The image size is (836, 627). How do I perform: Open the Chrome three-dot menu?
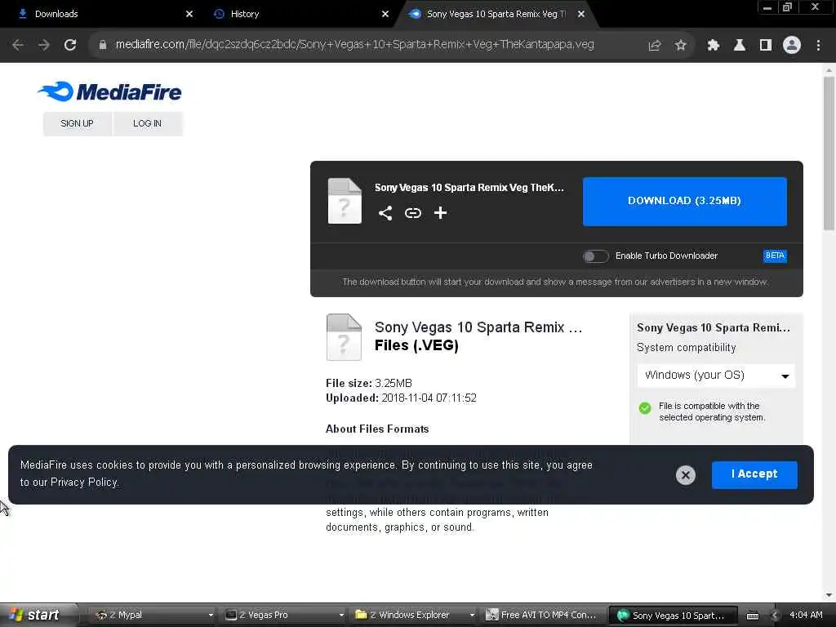click(818, 46)
